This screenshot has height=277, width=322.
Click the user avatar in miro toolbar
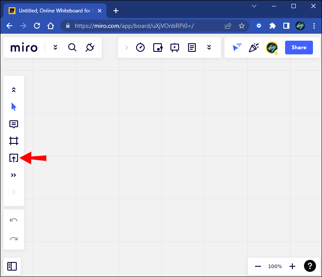[272, 48]
